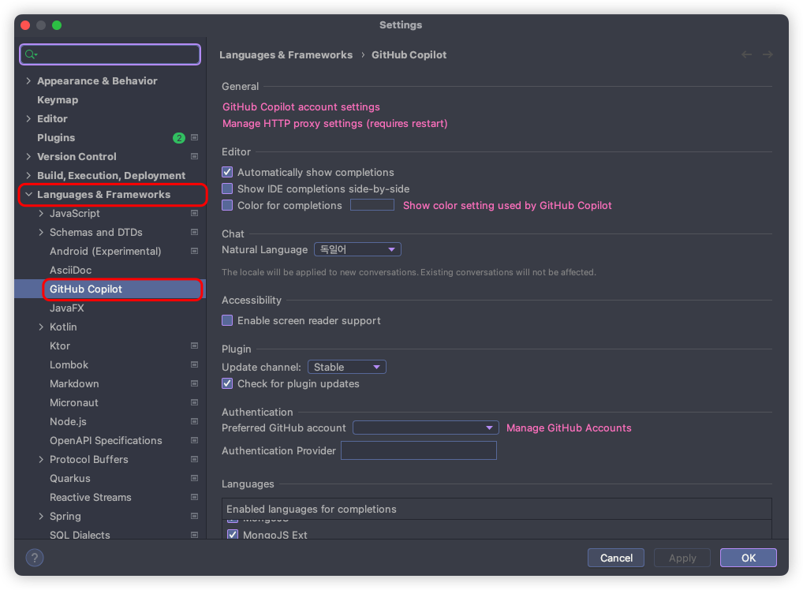Click the Version Control project settings icon

195,156
